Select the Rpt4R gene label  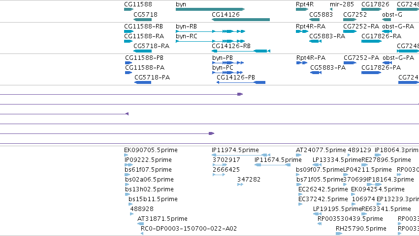tap(305, 4)
